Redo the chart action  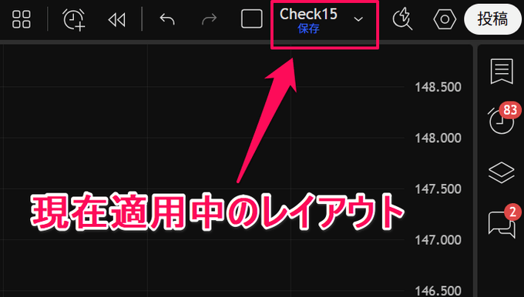(x=210, y=19)
